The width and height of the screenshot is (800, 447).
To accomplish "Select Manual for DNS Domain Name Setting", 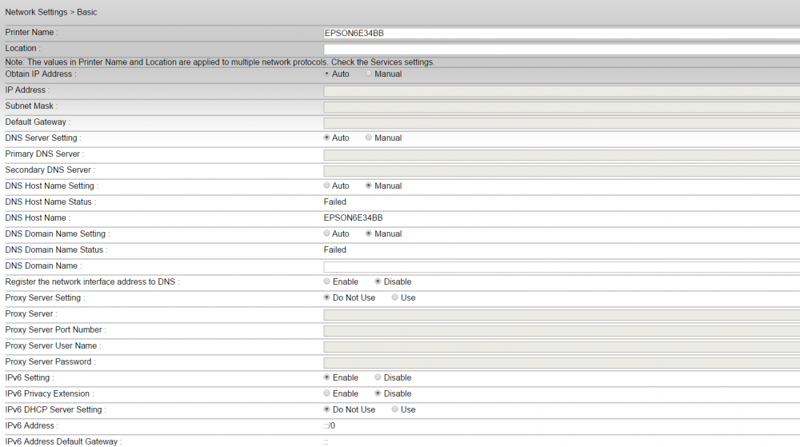I will pyautogui.click(x=368, y=233).
